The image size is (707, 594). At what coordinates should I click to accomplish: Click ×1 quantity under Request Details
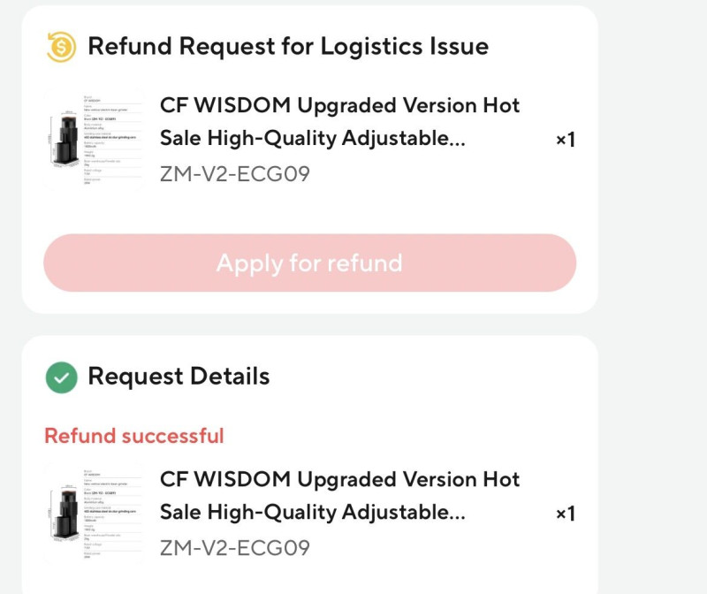(566, 514)
